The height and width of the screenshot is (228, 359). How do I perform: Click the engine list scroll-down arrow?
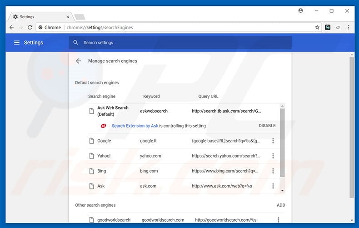[x=282, y=191]
